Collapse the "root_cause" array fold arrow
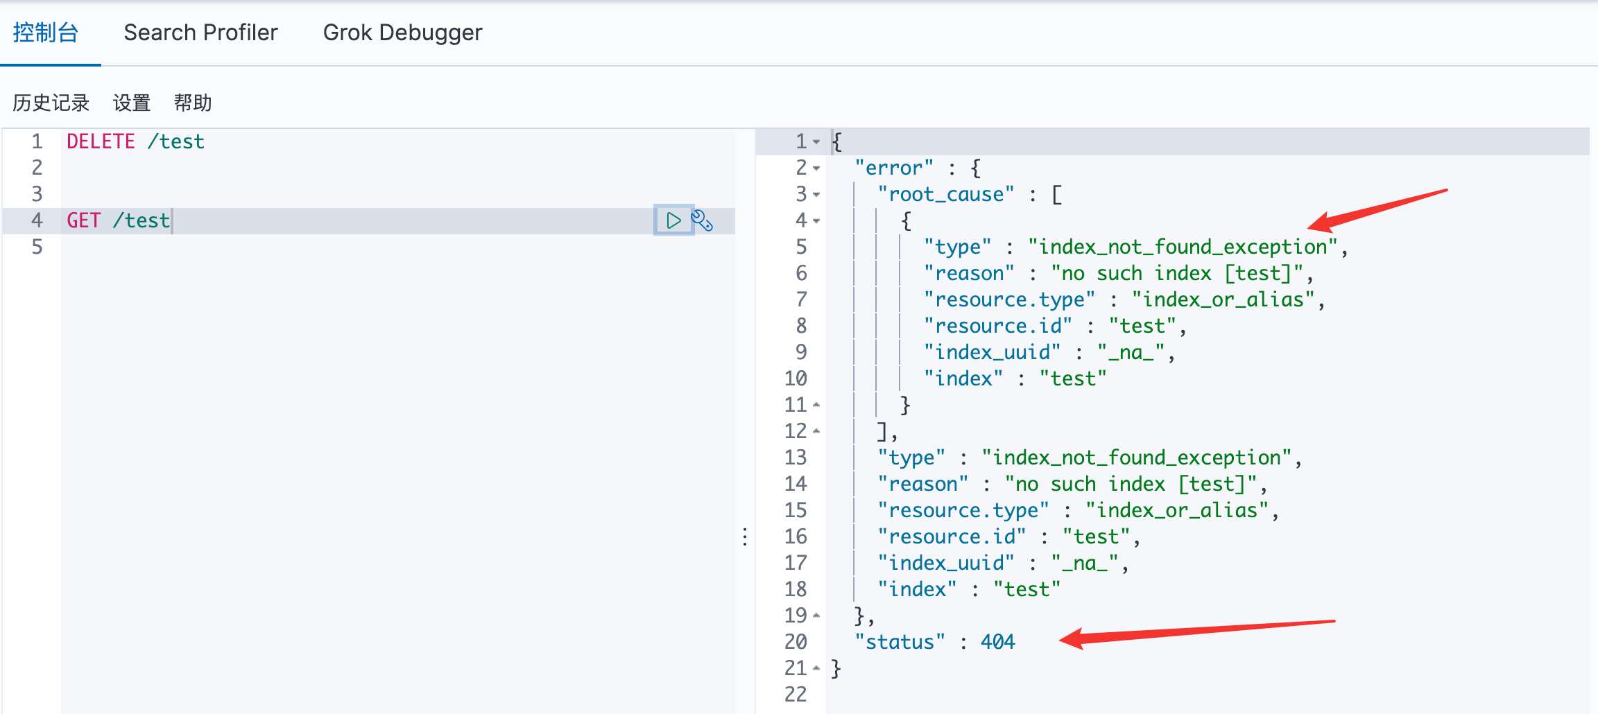Image resolution: width=1598 pixels, height=714 pixels. coord(816,195)
